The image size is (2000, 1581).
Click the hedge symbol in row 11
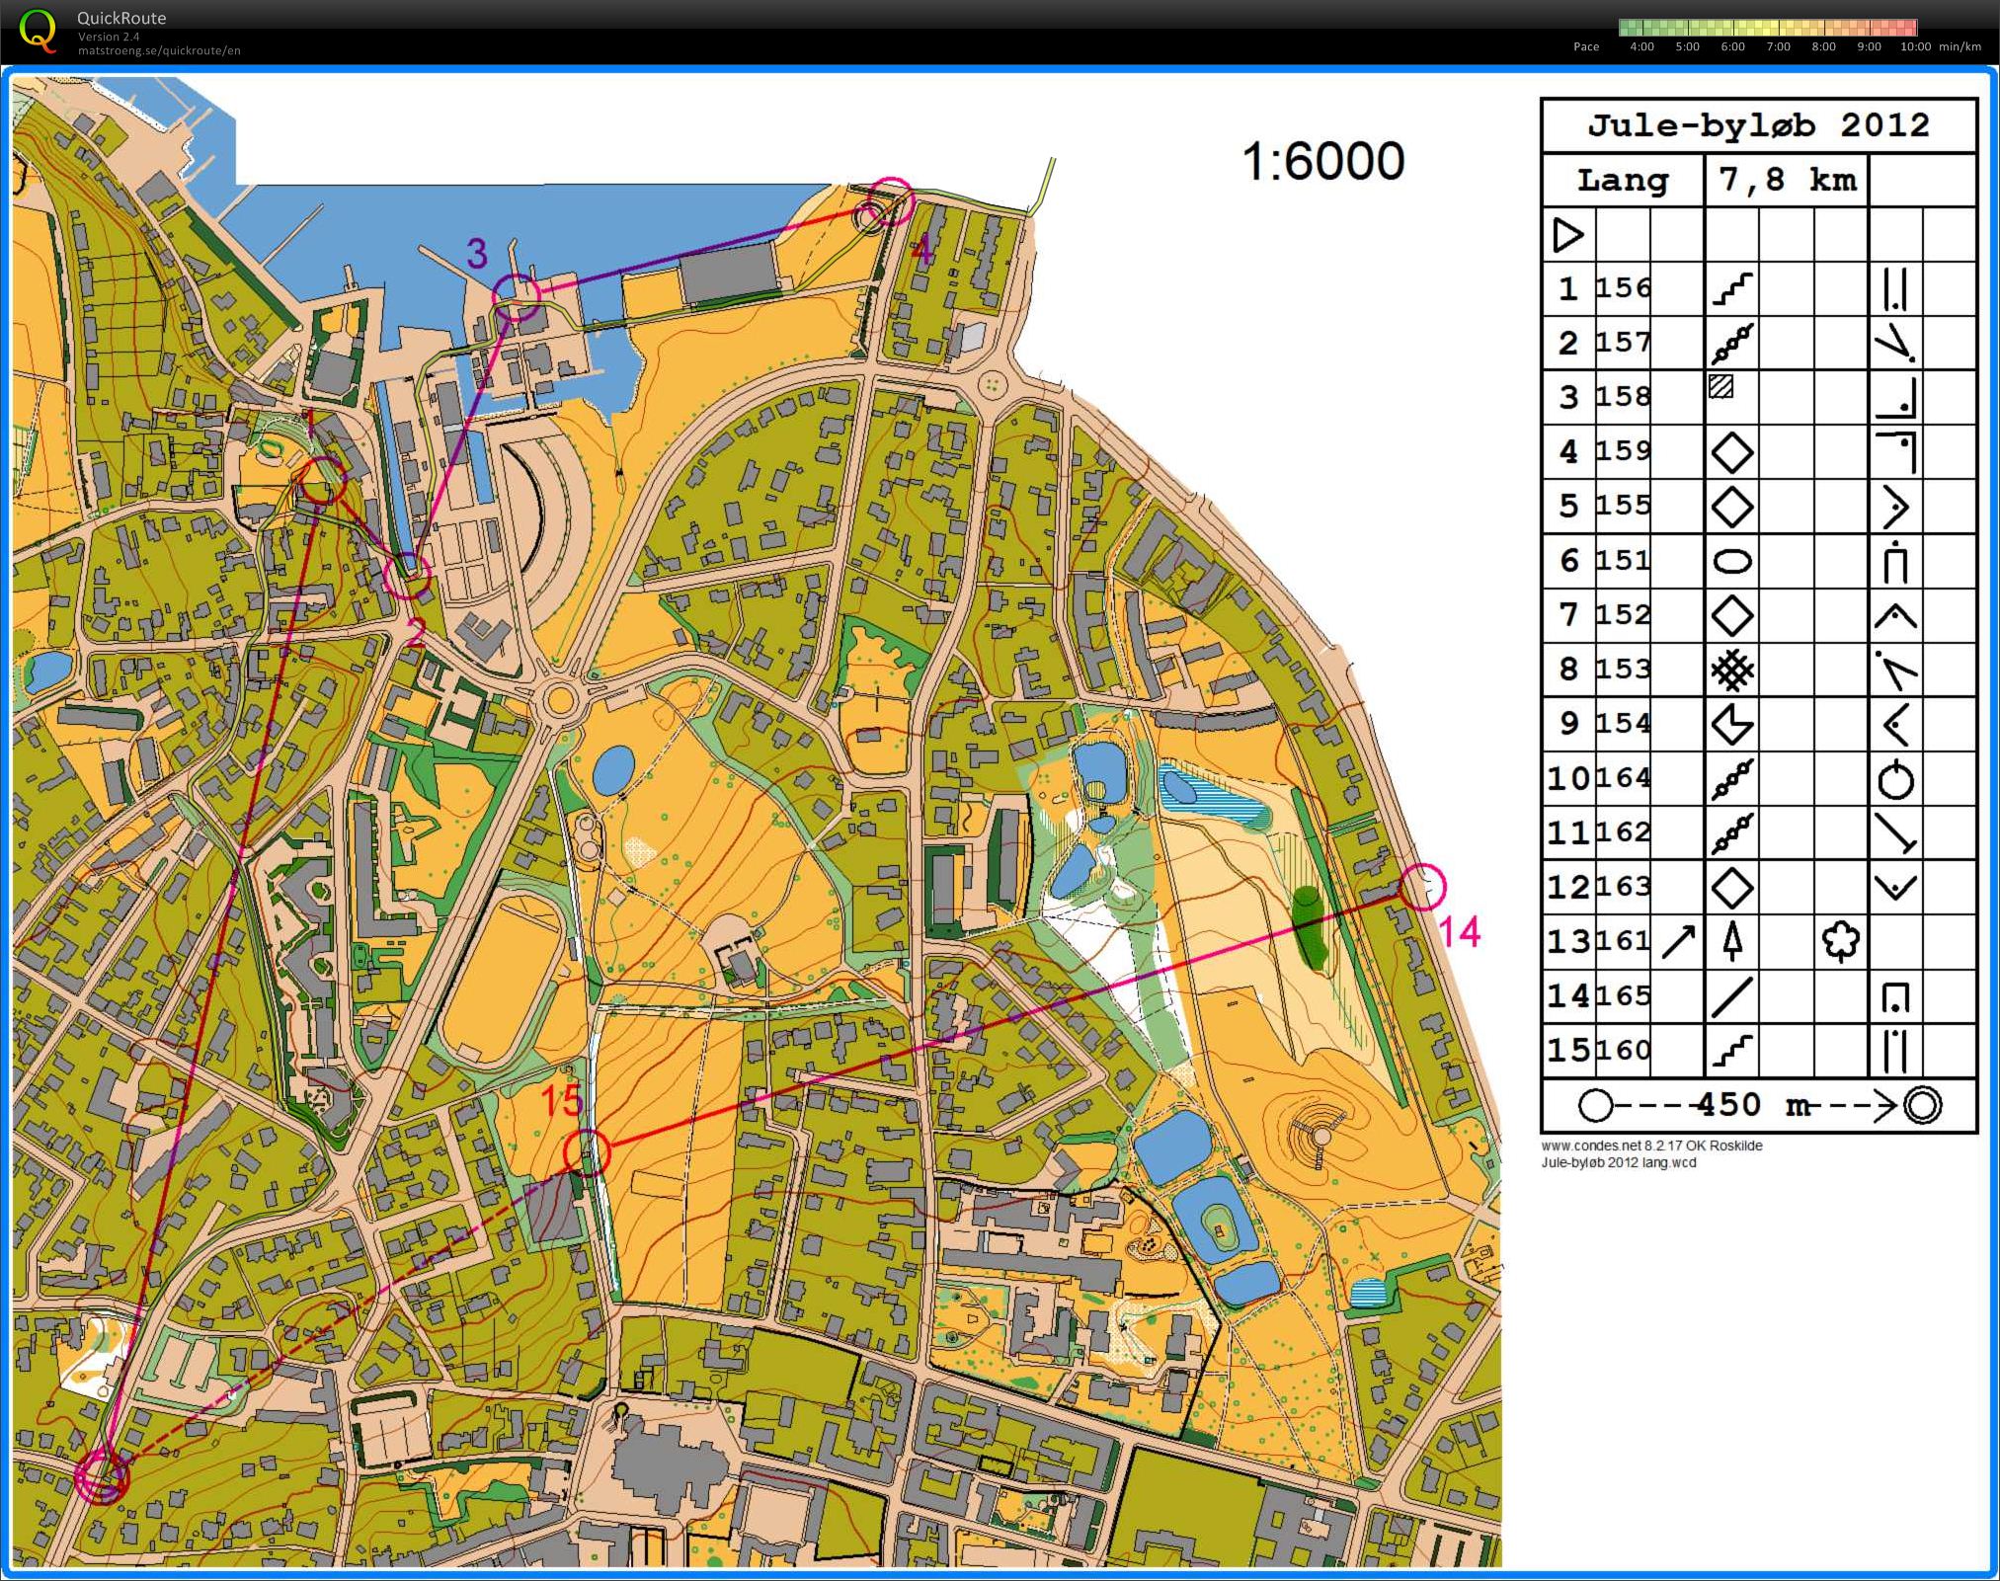click(x=1732, y=833)
